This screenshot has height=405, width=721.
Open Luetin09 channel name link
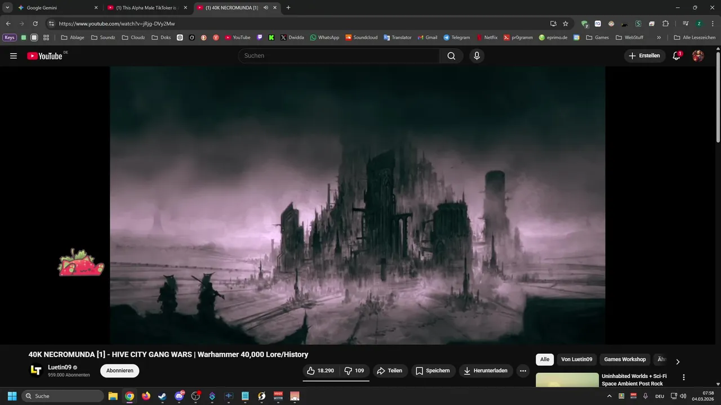click(60, 367)
